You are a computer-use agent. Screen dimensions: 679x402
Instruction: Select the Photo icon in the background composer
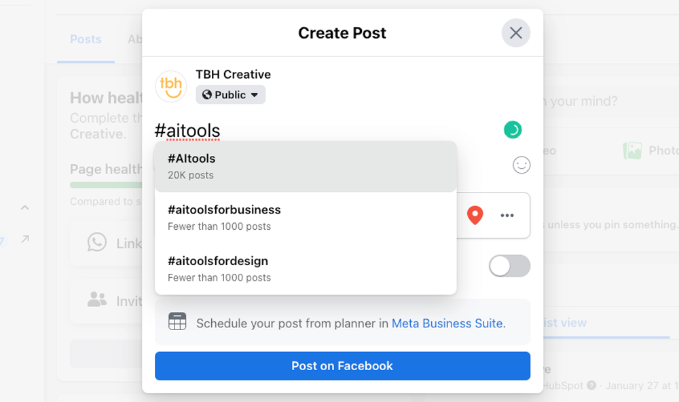point(634,150)
